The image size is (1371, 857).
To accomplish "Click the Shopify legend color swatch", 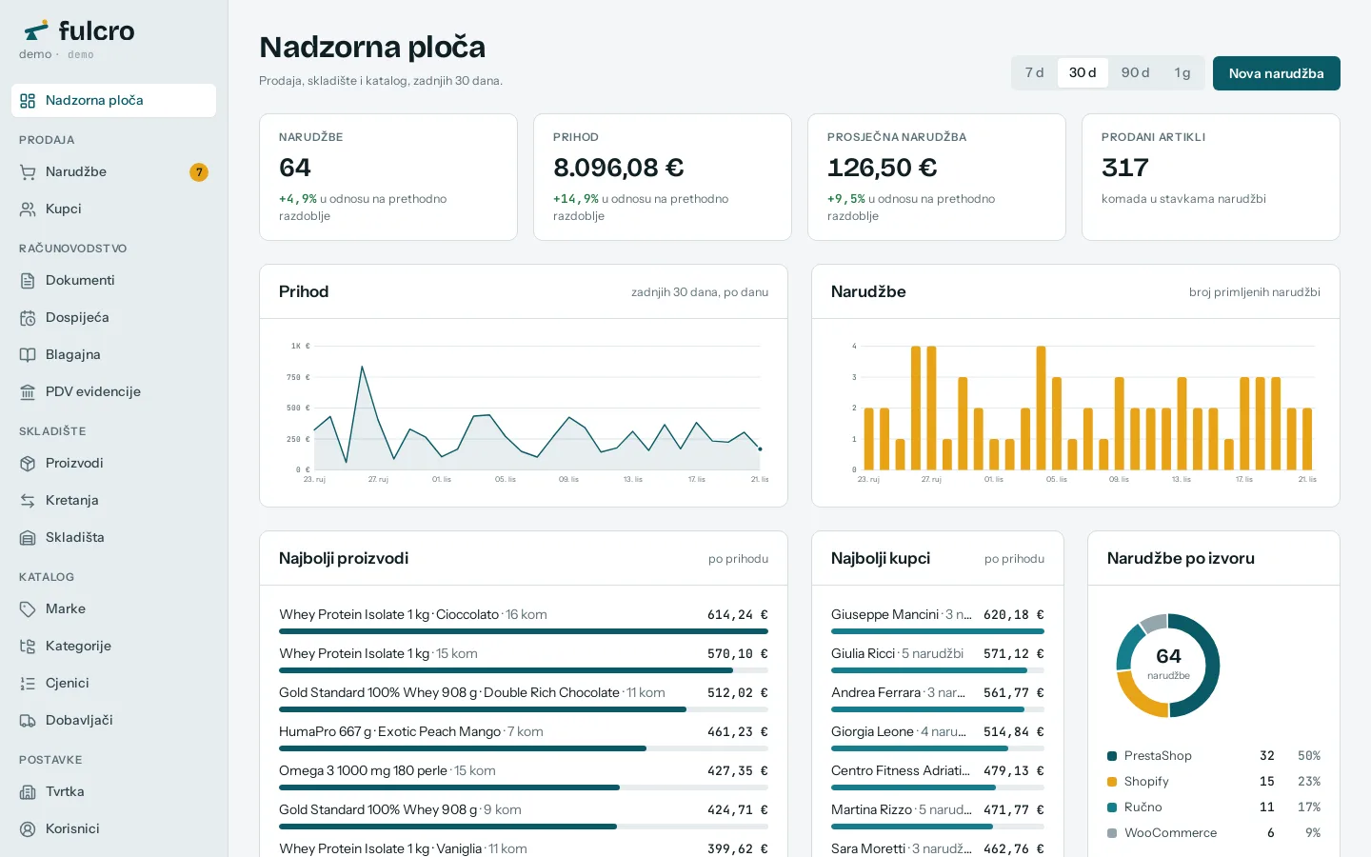I will click(1112, 782).
